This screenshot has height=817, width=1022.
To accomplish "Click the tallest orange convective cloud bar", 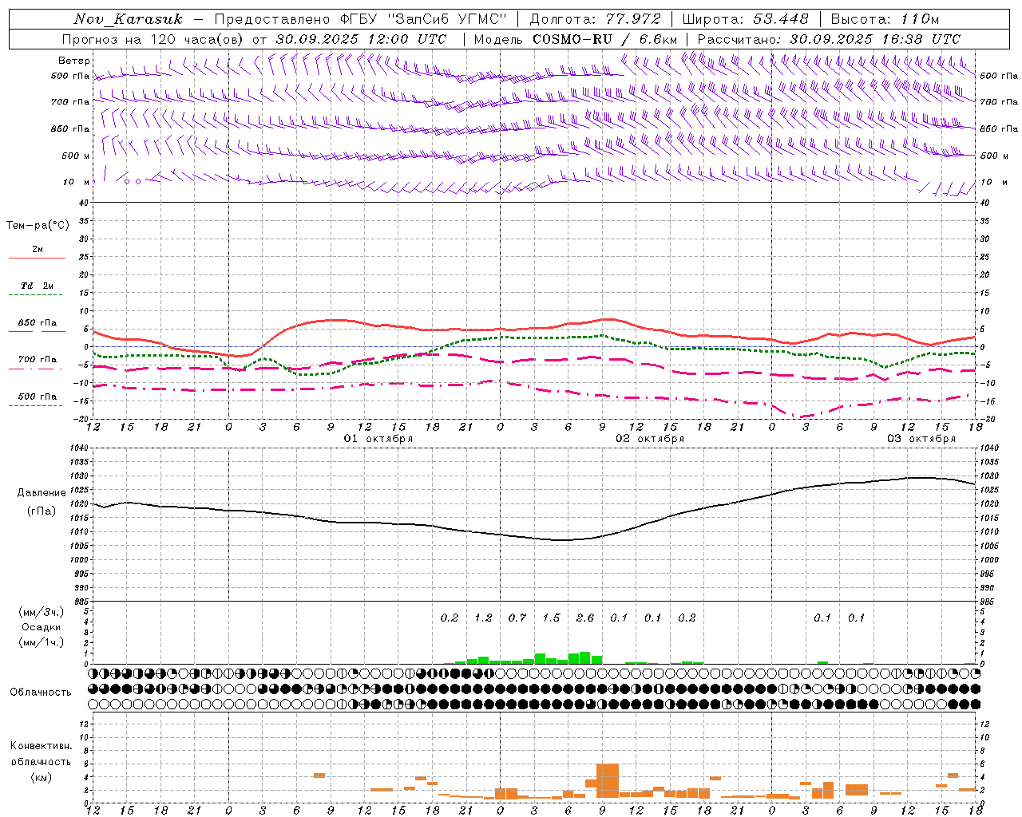I will point(608,781).
